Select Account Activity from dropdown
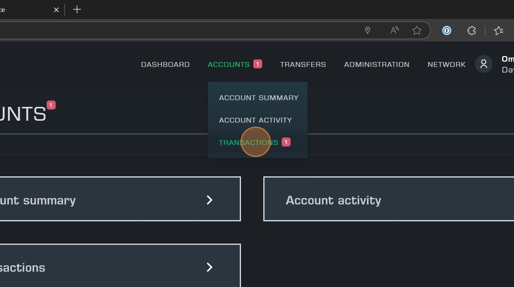This screenshot has height=287, width=514. pos(255,120)
